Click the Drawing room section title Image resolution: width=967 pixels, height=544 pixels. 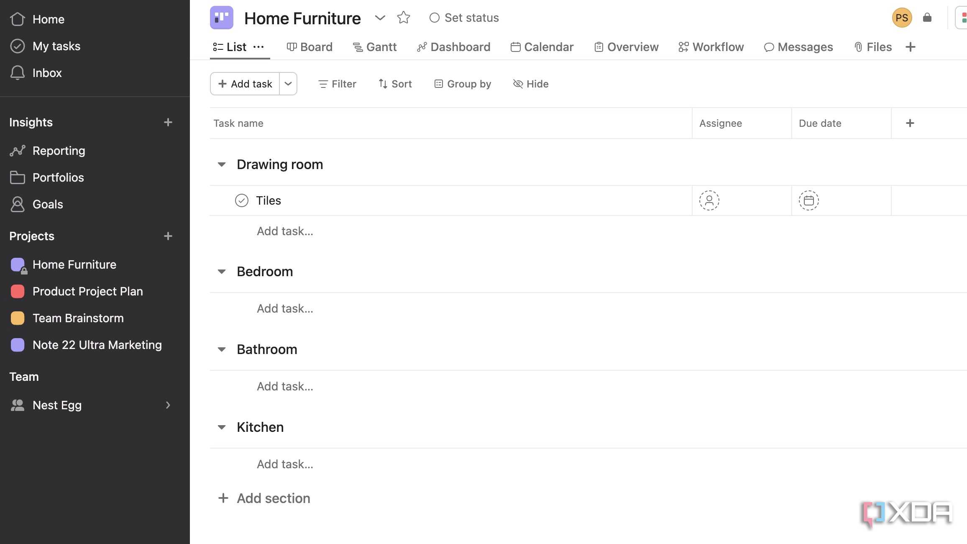[280, 164]
